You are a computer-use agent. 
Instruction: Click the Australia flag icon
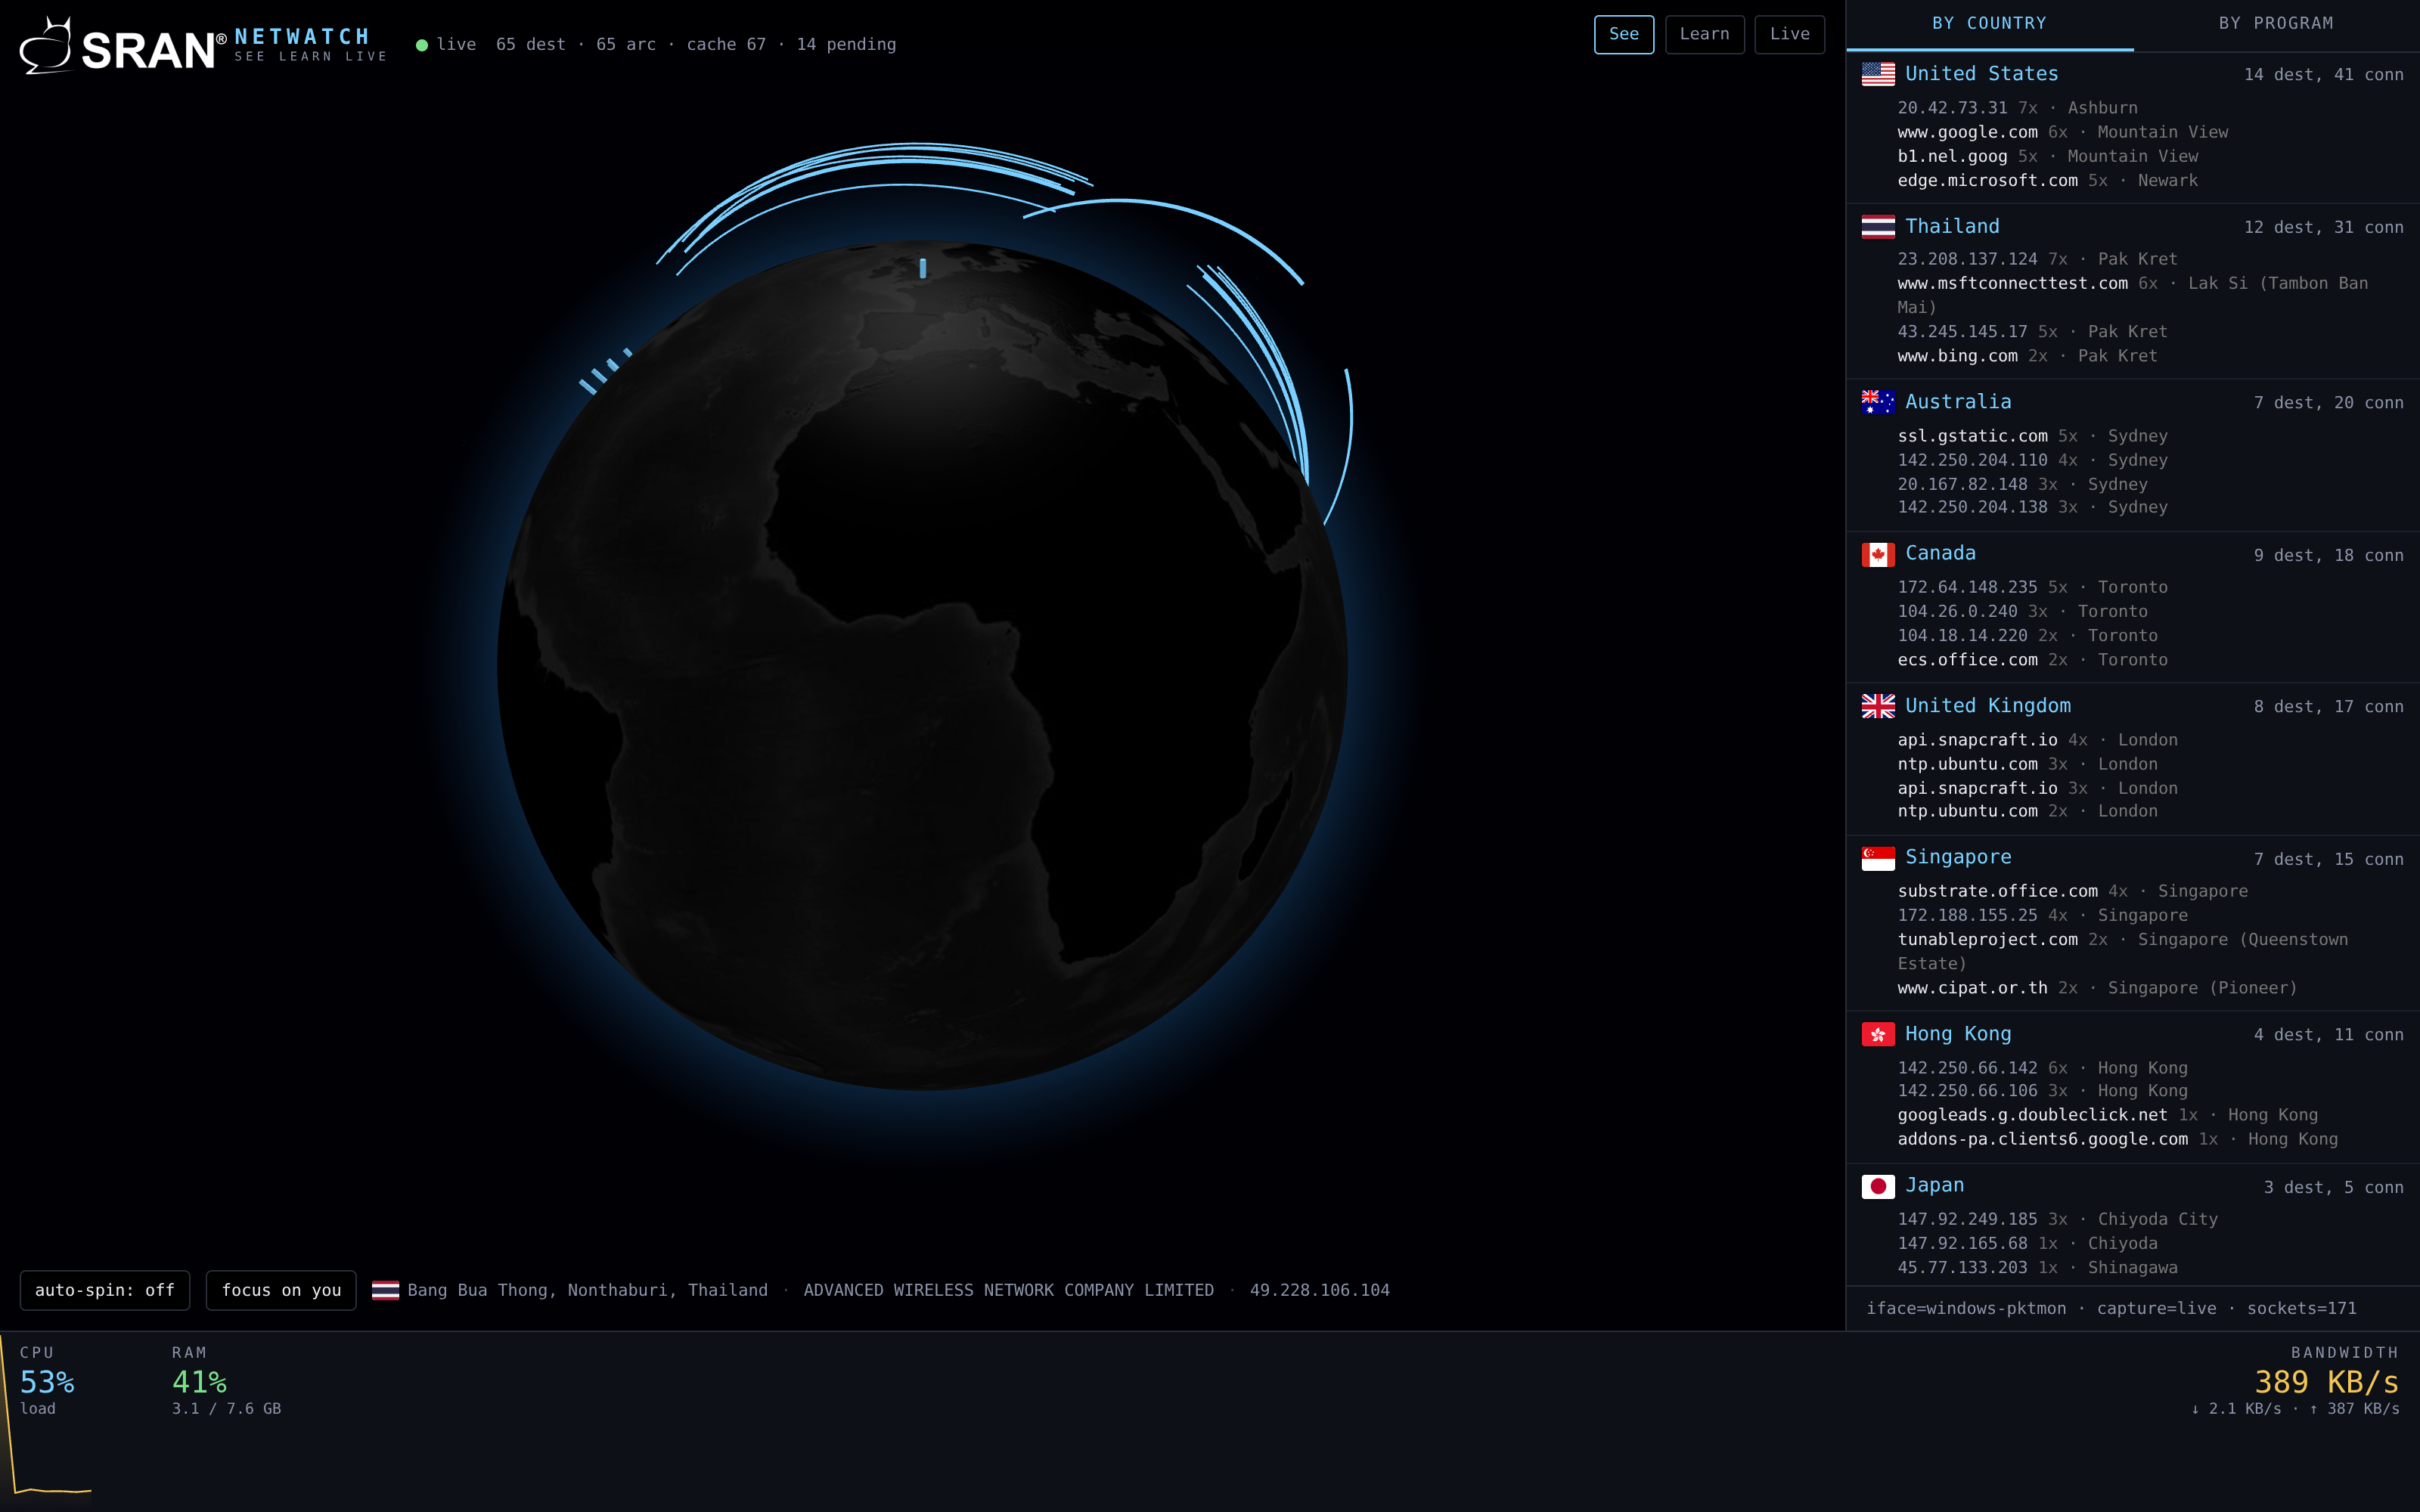point(1877,402)
